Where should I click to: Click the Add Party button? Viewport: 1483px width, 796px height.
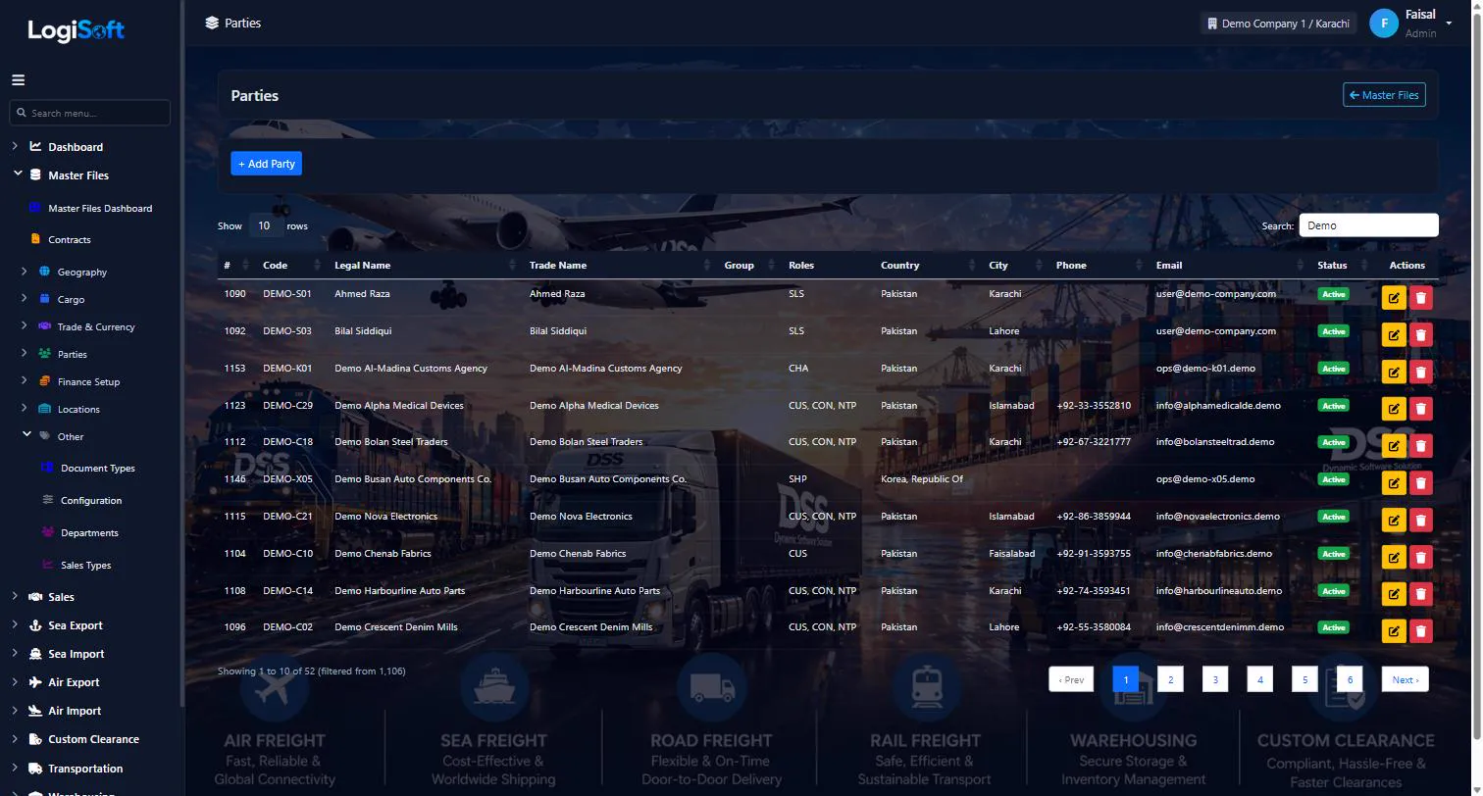tap(266, 164)
